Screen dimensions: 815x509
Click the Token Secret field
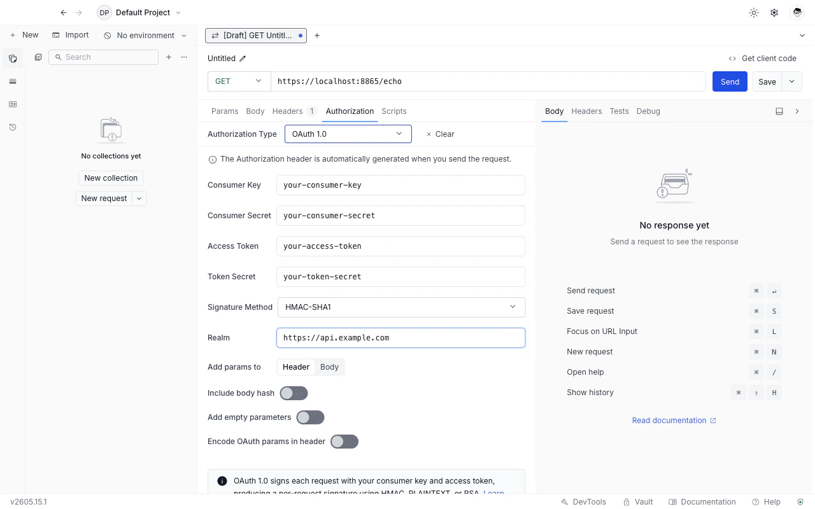click(x=401, y=277)
